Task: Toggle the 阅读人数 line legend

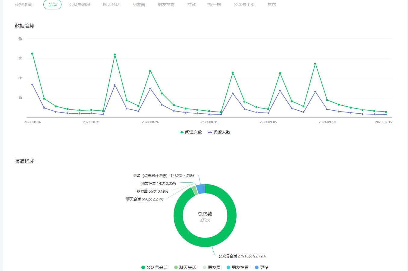Action: 219,132
